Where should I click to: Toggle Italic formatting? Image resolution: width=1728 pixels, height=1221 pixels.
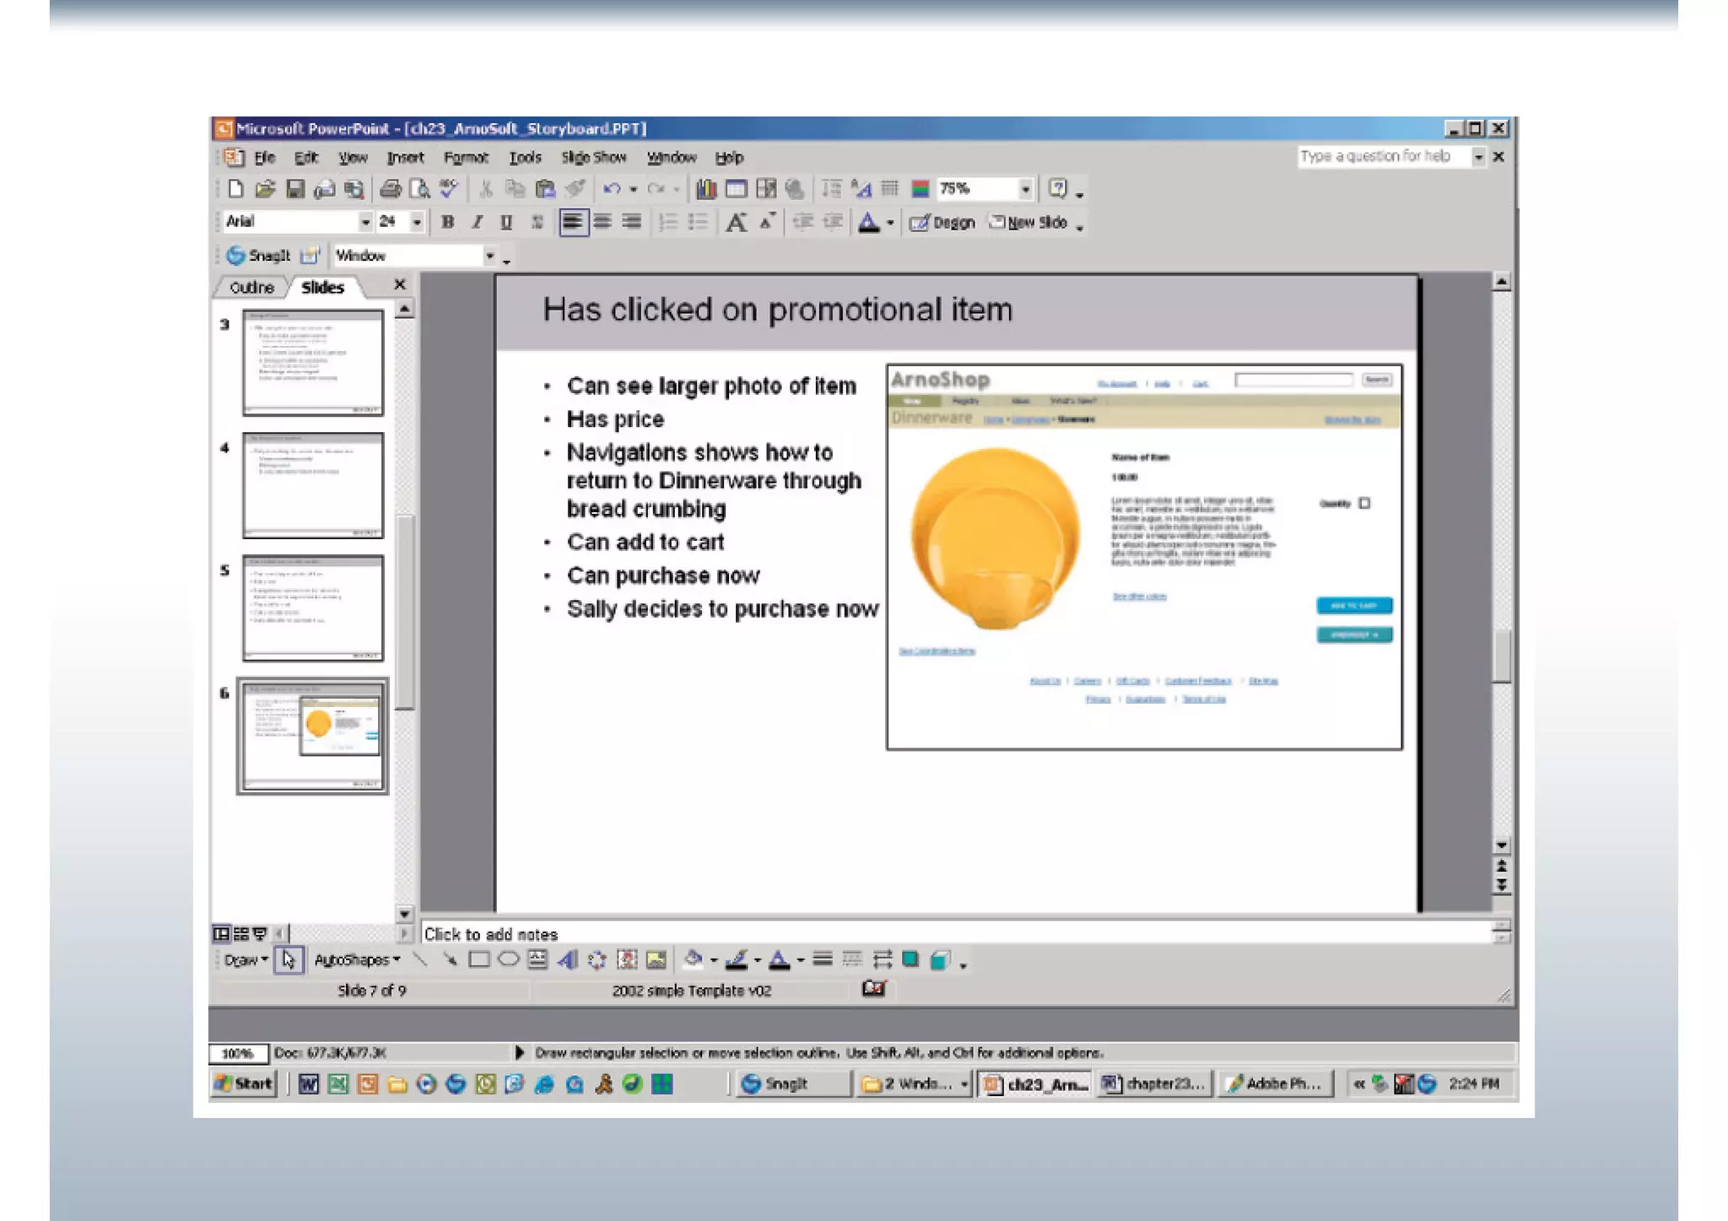477,223
